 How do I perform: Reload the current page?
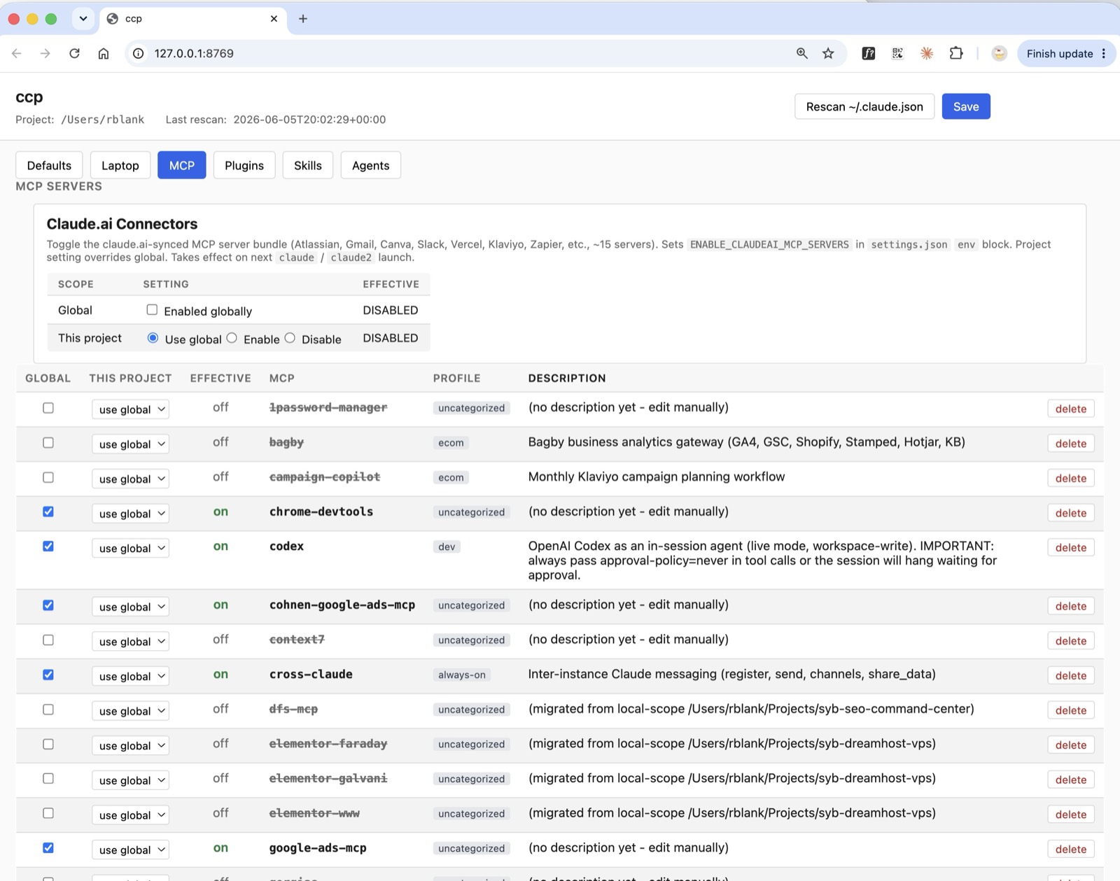[74, 53]
